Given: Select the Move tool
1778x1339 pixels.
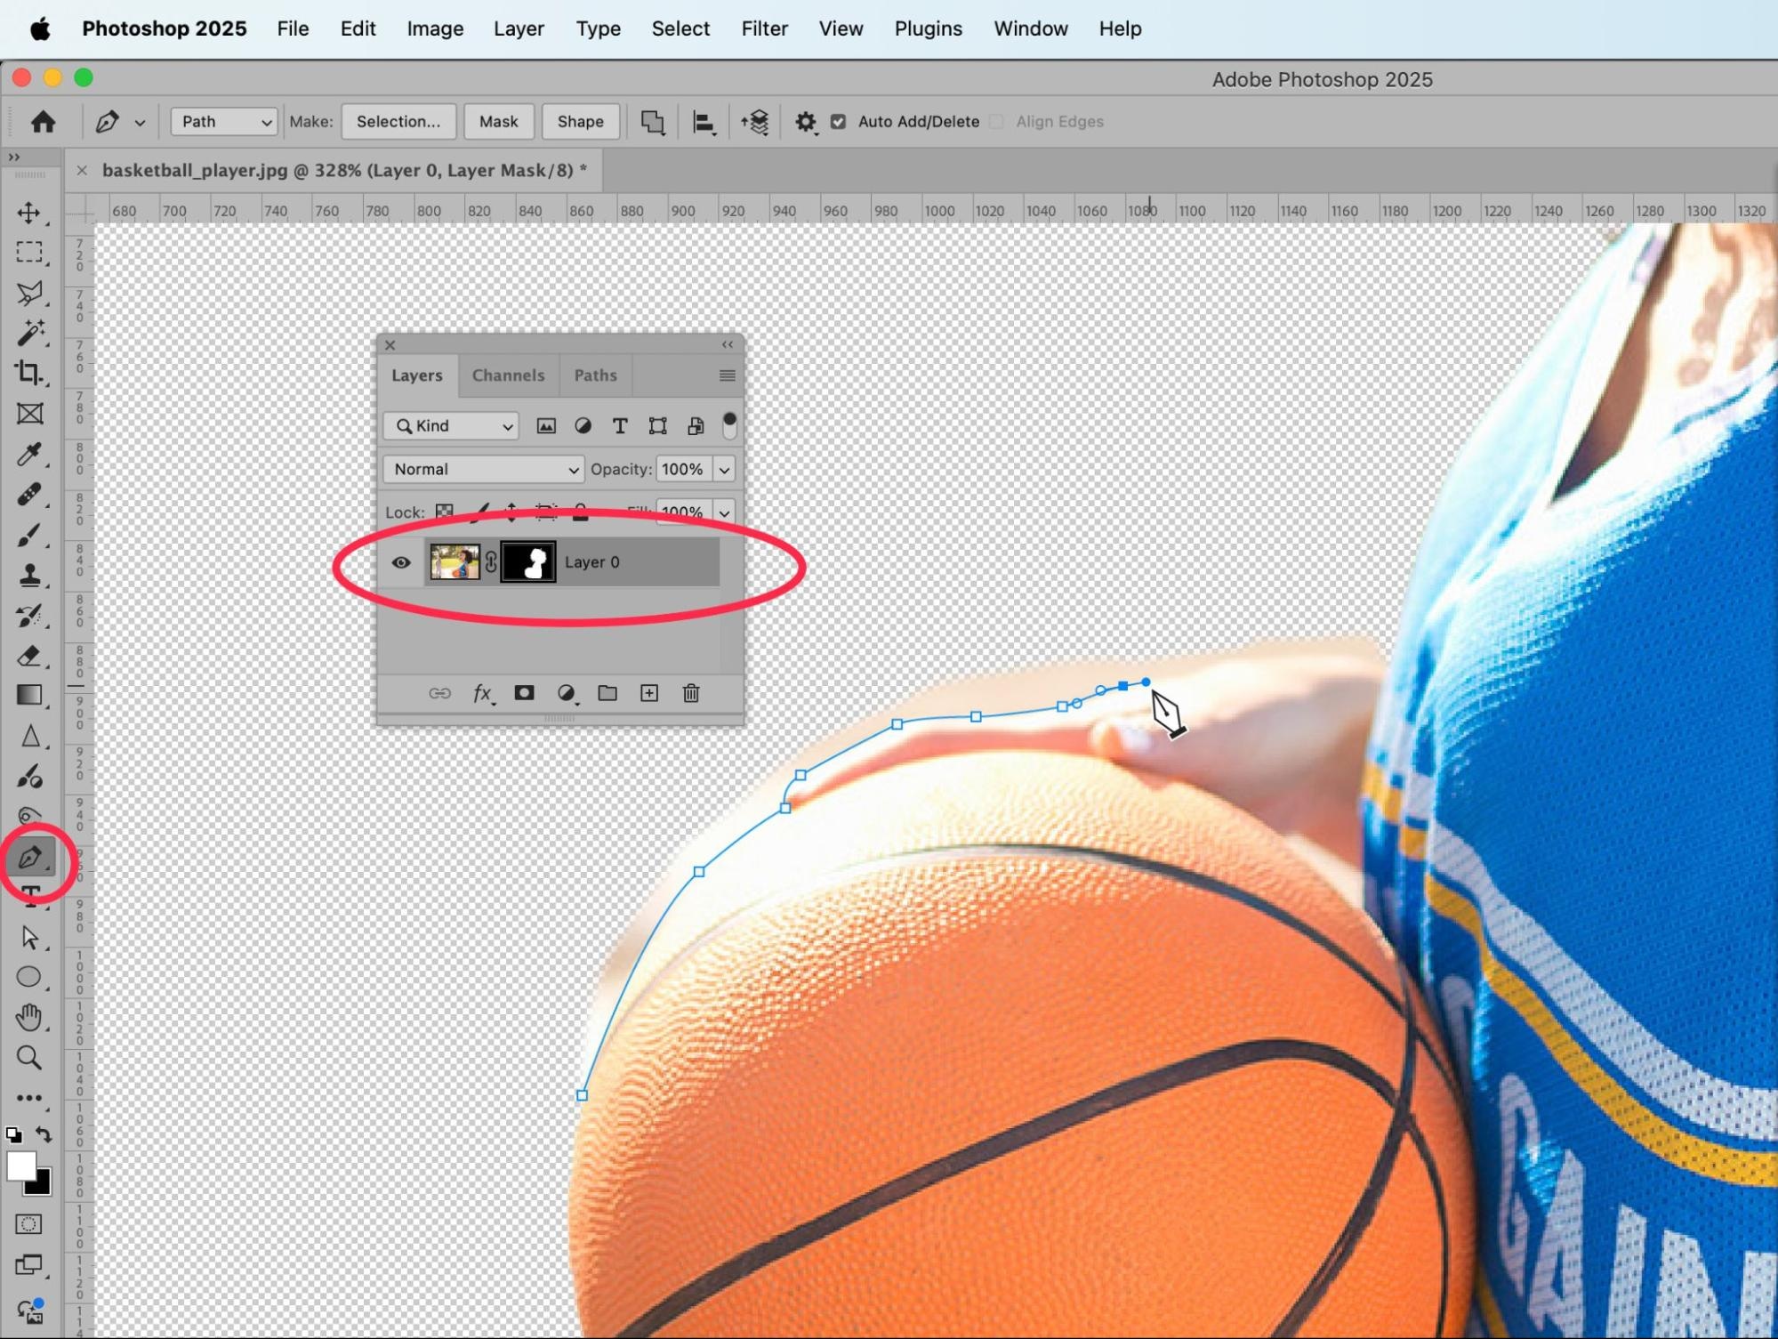Looking at the screenshot, I should pos(29,213).
